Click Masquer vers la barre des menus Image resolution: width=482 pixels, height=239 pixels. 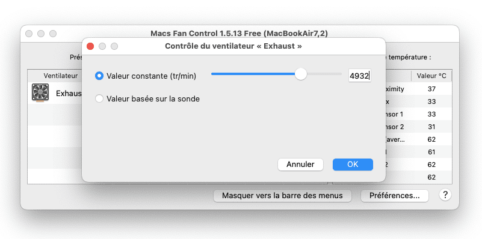pyautogui.click(x=282, y=196)
